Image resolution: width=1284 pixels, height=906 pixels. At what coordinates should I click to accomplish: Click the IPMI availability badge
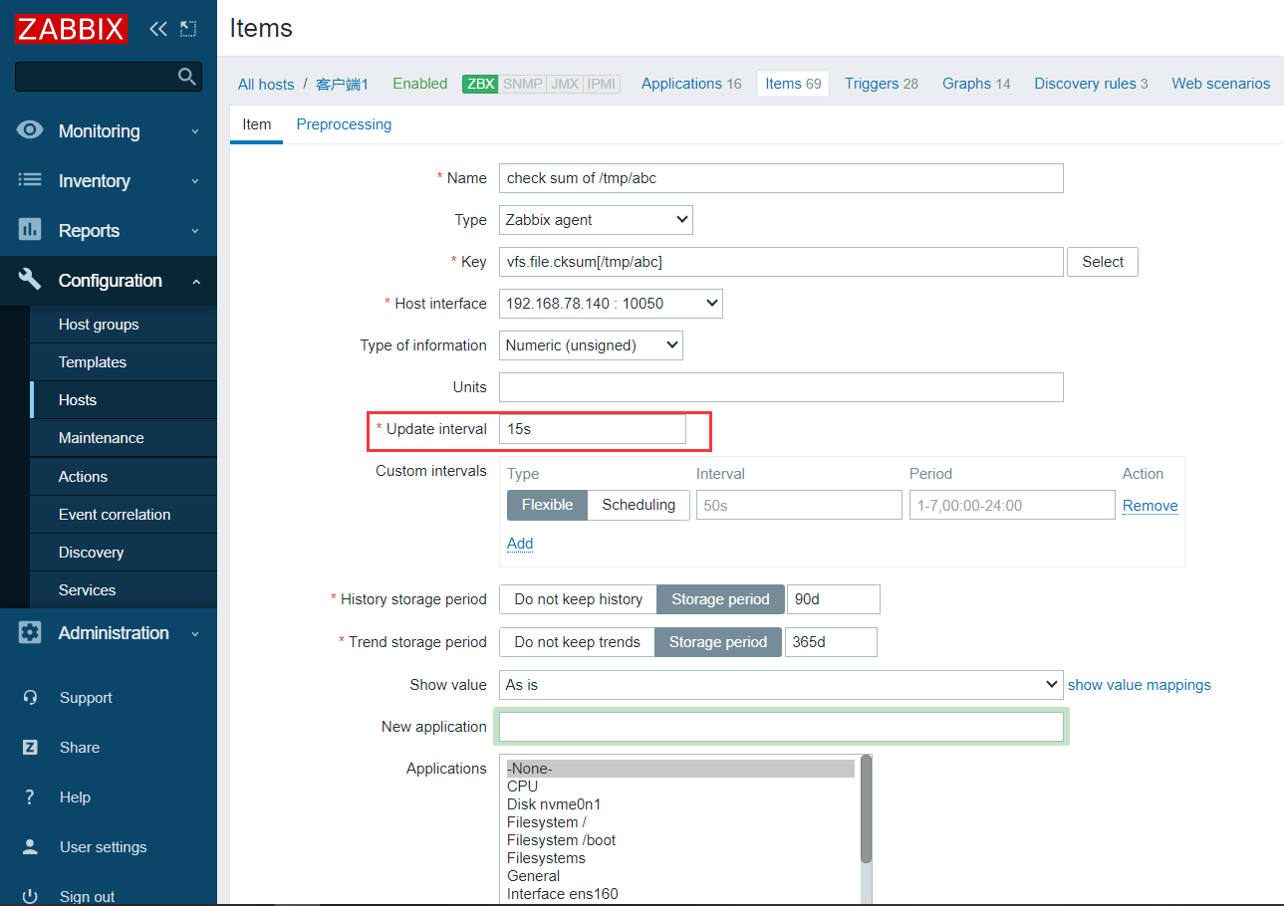point(602,84)
